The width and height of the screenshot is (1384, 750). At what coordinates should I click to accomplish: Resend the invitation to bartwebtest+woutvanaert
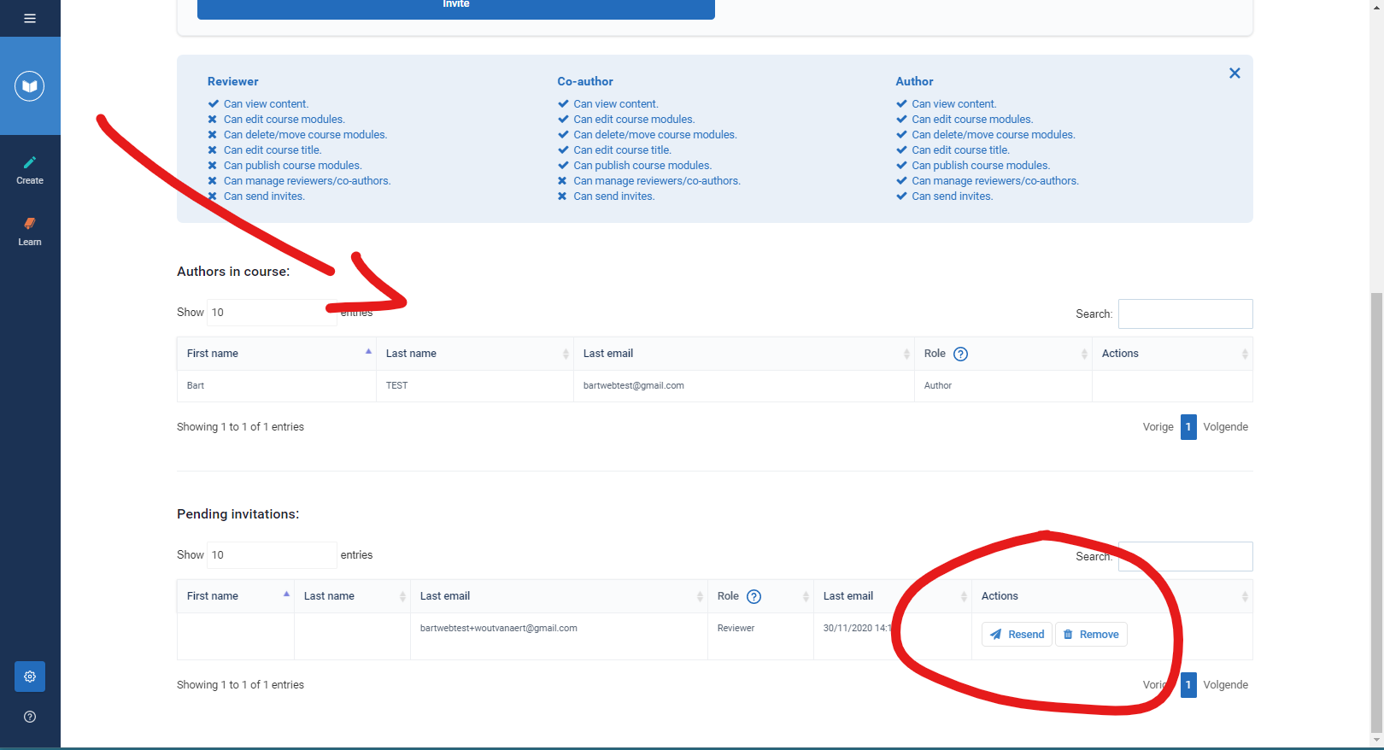pos(1017,635)
